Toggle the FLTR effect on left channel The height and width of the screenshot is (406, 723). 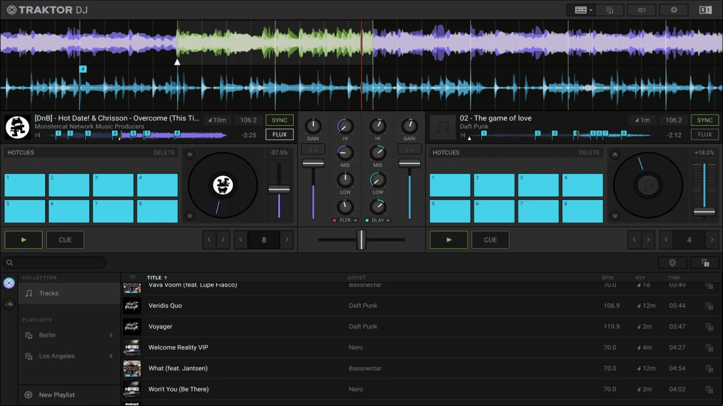click(x=334, y=220)
